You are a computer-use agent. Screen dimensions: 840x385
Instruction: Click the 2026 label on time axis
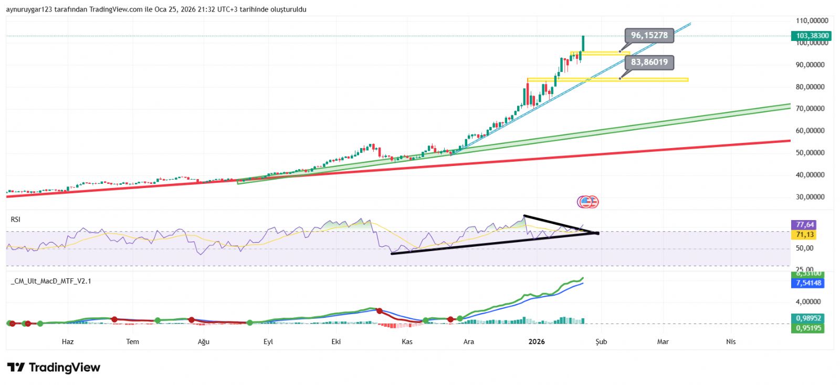(537, 342)
